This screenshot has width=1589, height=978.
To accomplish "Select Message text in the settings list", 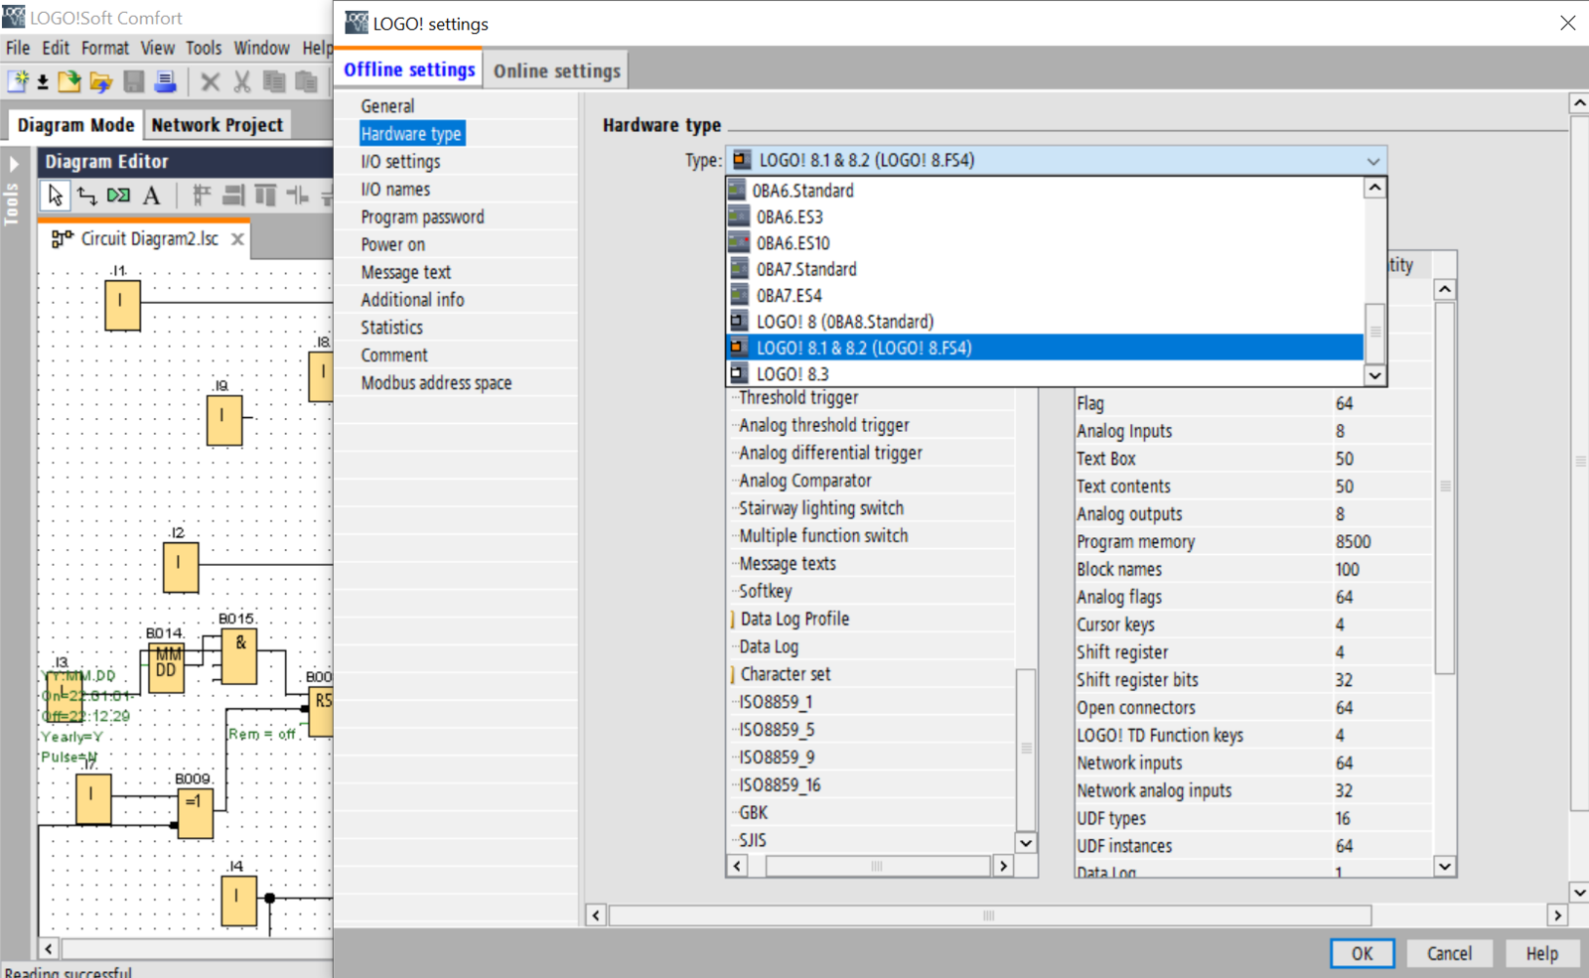I will (405, 272).
